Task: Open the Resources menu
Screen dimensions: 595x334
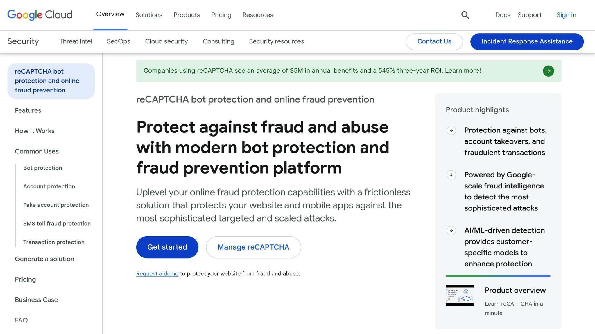Action: click(x=258, y=15)
